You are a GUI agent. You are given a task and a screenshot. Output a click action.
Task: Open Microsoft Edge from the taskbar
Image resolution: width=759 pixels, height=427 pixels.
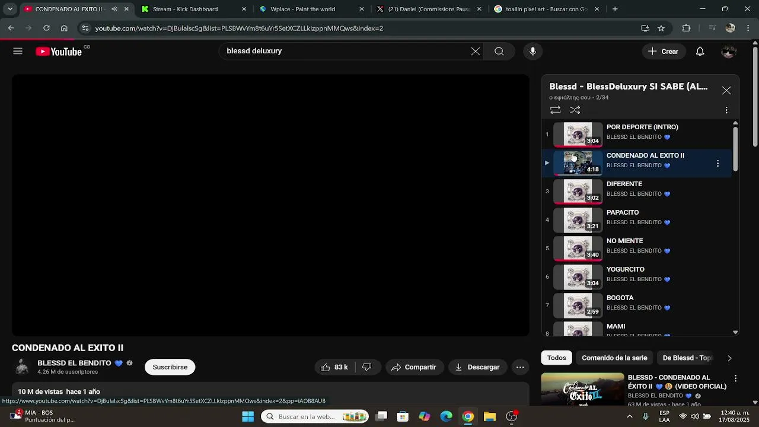coord(446,416)
